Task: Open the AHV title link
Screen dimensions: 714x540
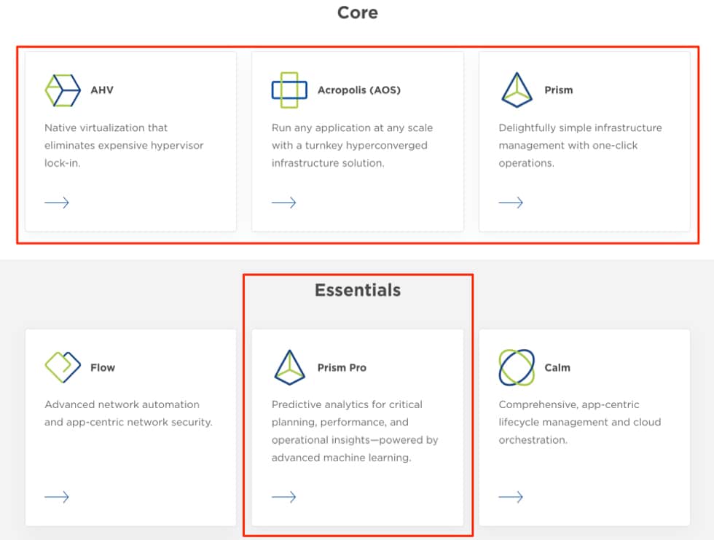Action: tap(102, 90)
